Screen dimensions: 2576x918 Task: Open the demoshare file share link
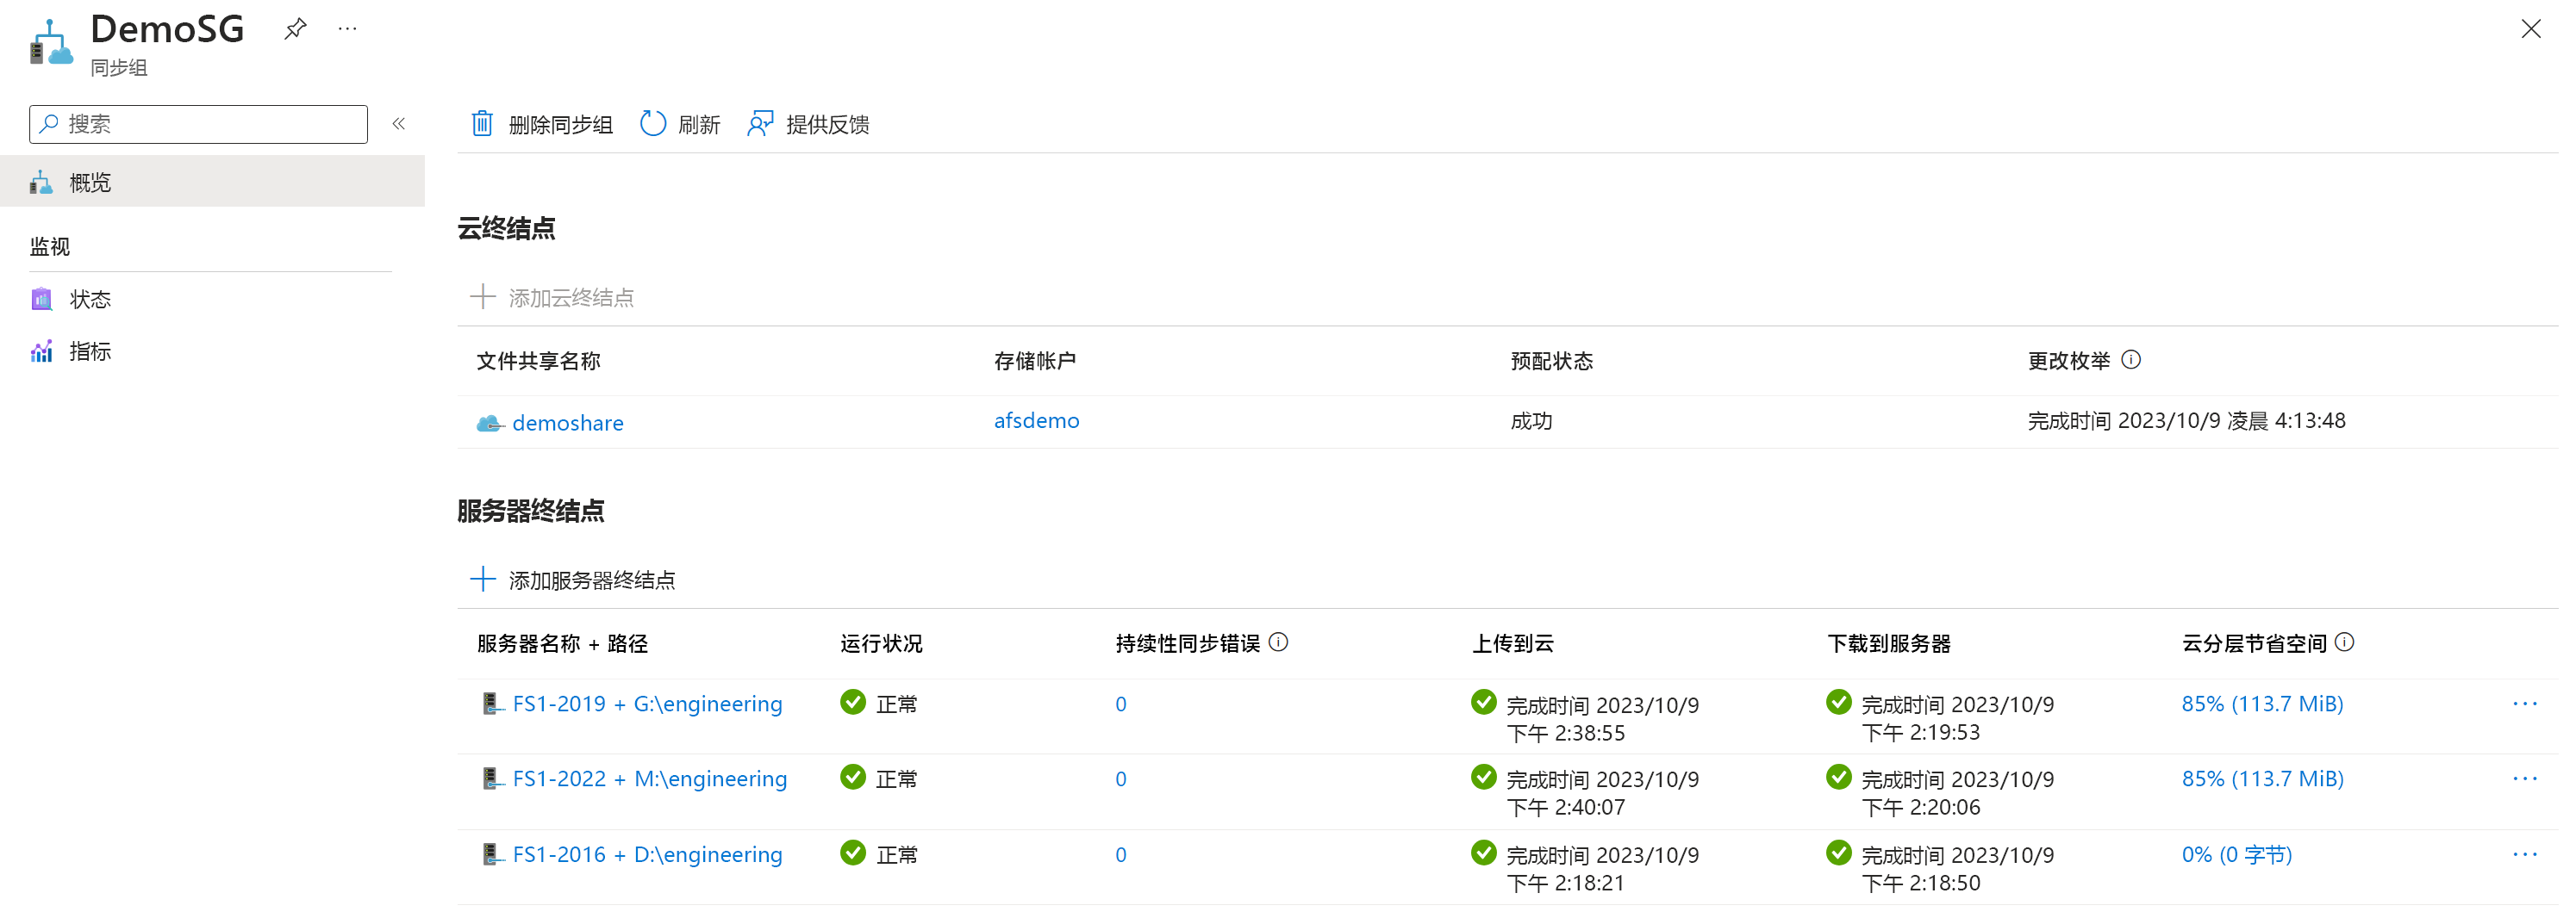567,423
